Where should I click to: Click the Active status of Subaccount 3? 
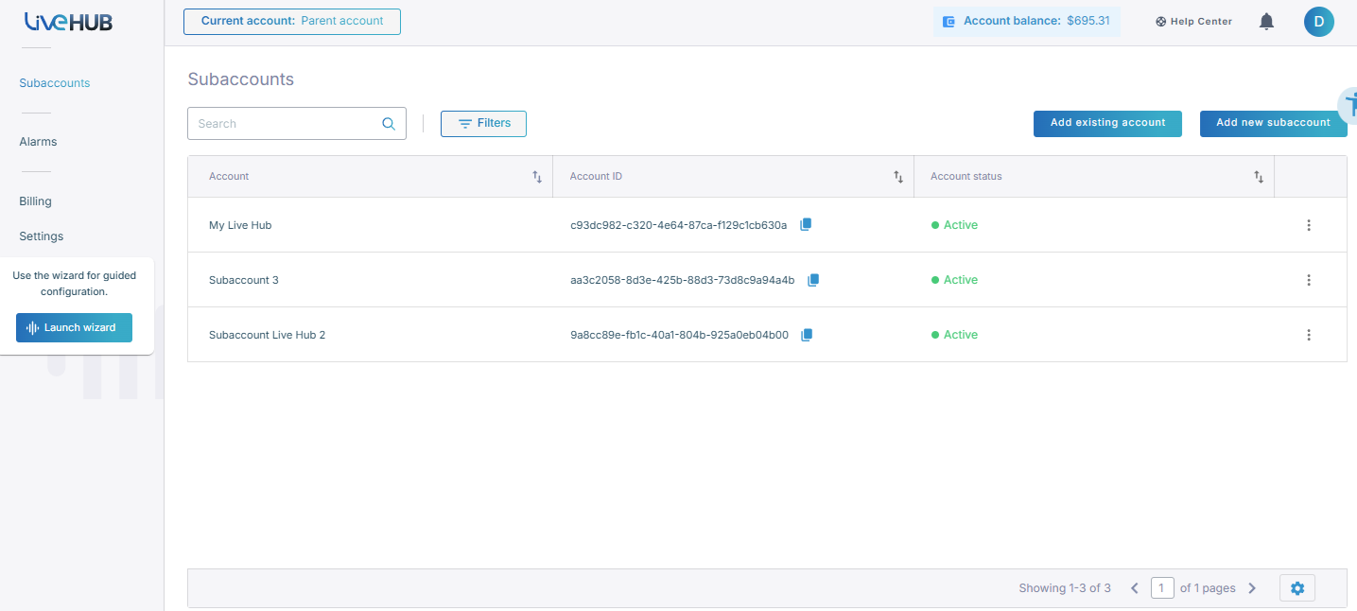(955, 280)
